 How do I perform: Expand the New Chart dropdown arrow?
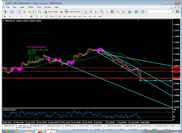[8, 12]
